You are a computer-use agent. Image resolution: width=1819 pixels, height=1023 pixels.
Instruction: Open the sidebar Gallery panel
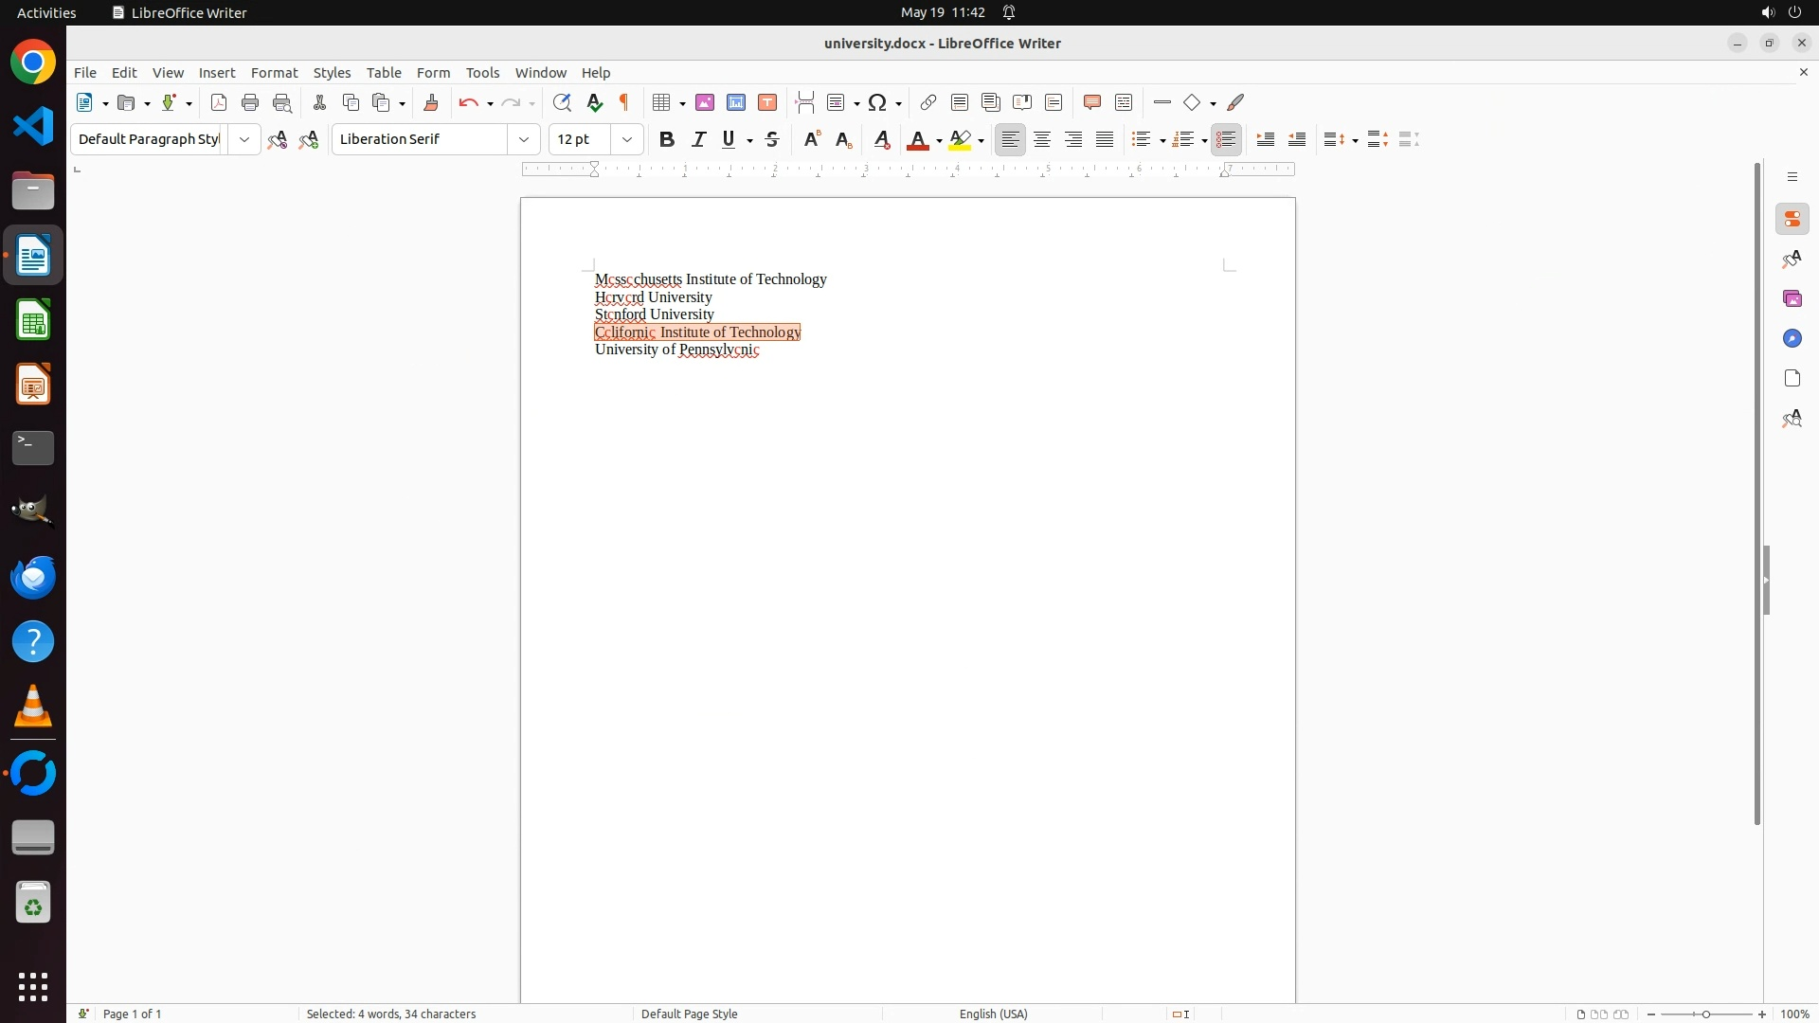coord(1792,299)
